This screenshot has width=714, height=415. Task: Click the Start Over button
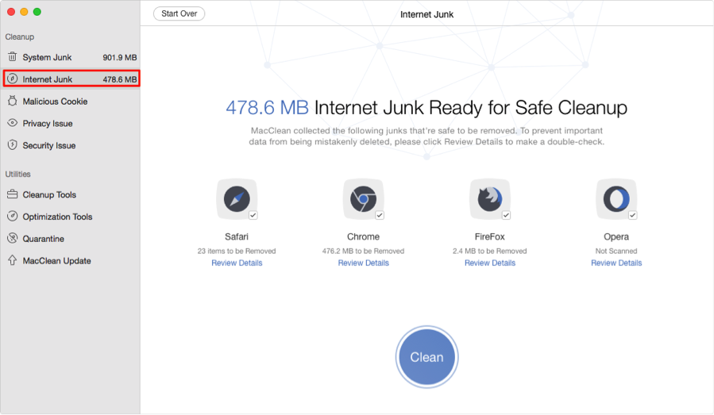[x=179, y=13]
